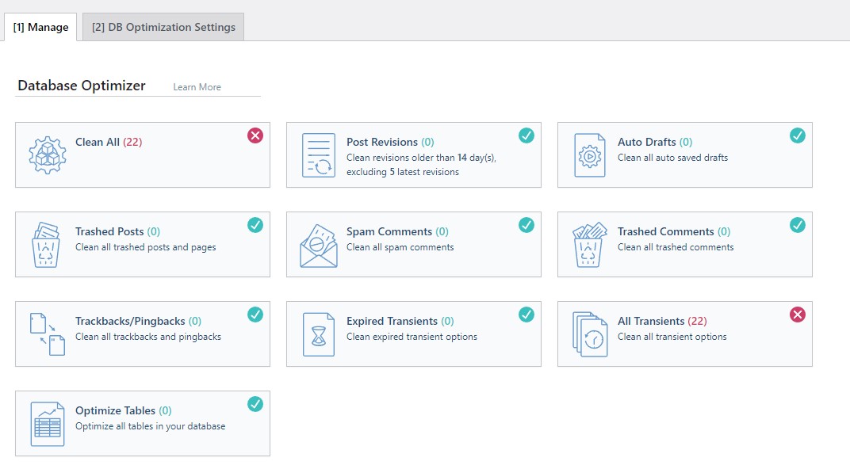Click the green check on Trashed Comments
Screen dimensions: 850x469
[798, 225]
